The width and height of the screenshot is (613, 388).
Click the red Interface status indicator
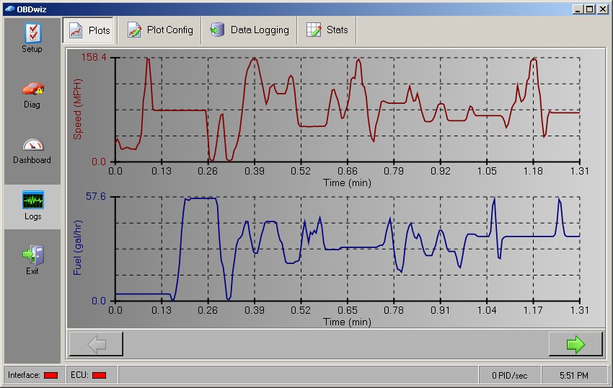(50, 376)
